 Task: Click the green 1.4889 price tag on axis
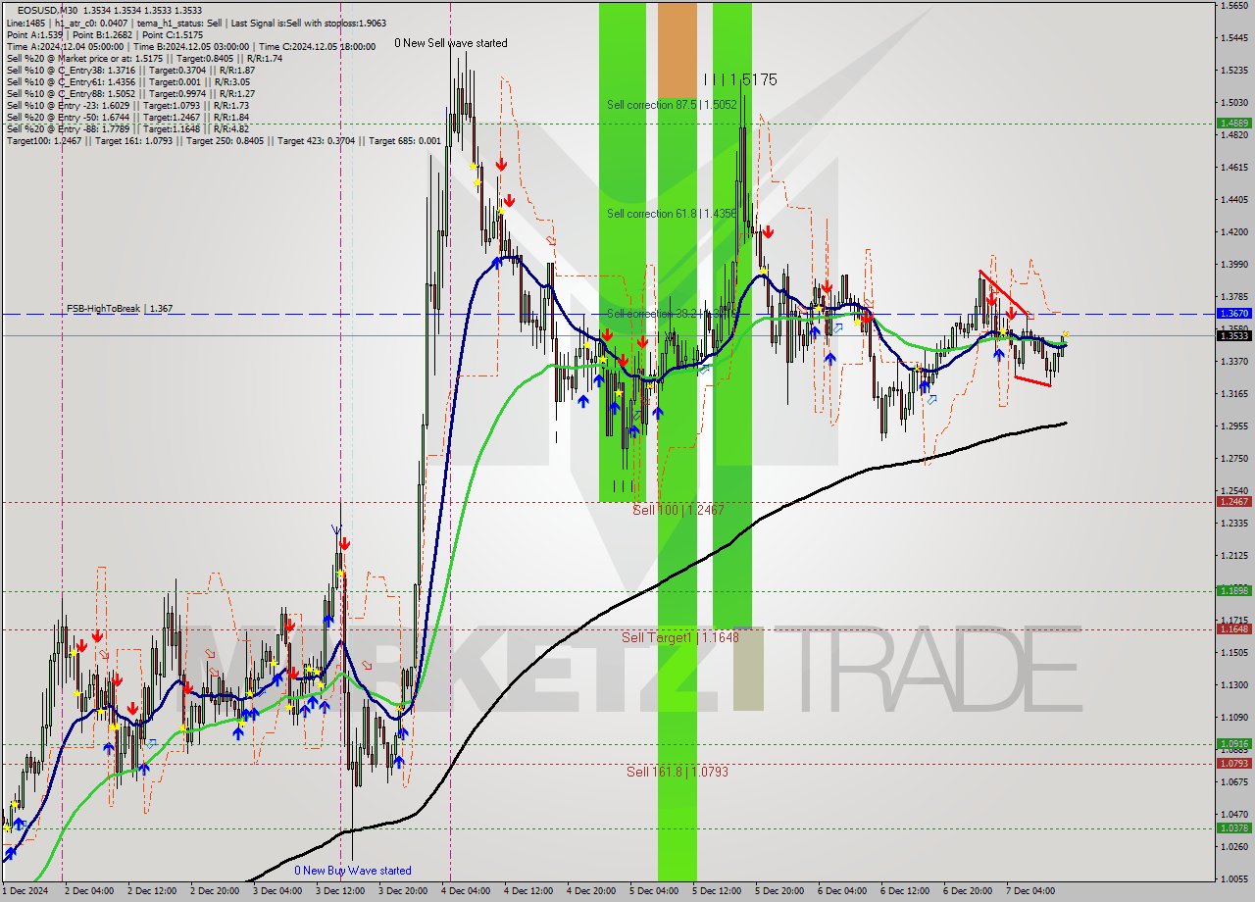pos(1233,123)
